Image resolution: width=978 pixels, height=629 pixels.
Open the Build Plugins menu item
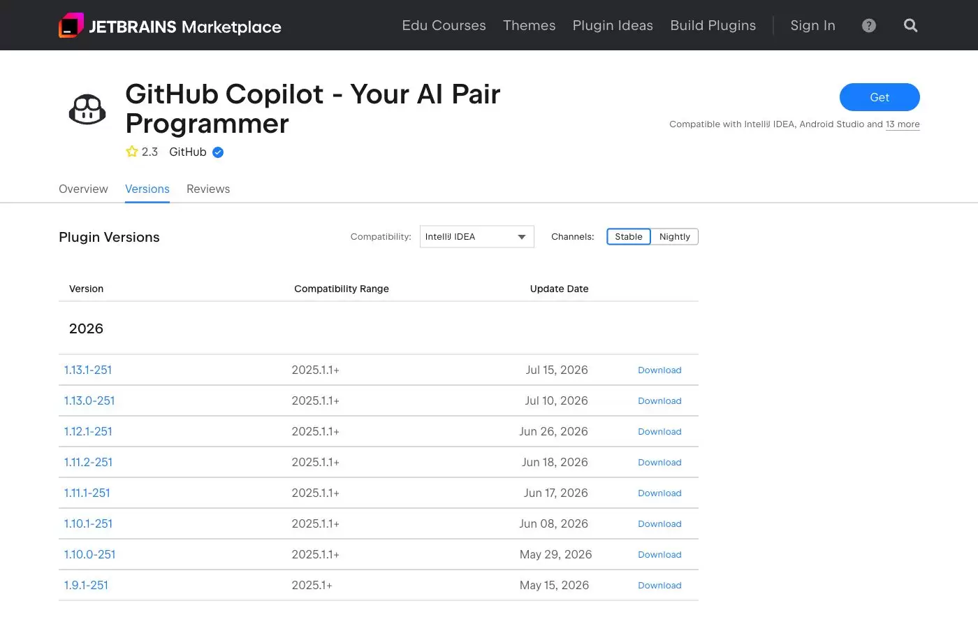(713, 26)
